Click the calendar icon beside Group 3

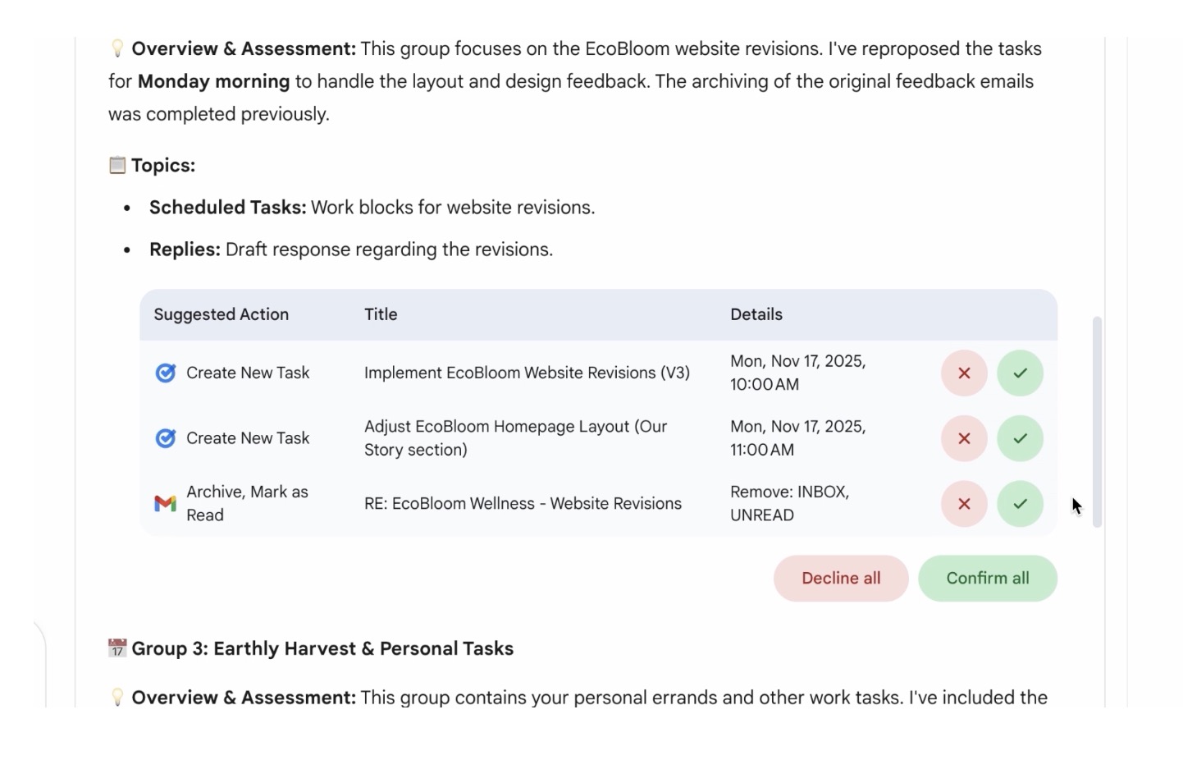pyautogui.click(x=117, y=648)
